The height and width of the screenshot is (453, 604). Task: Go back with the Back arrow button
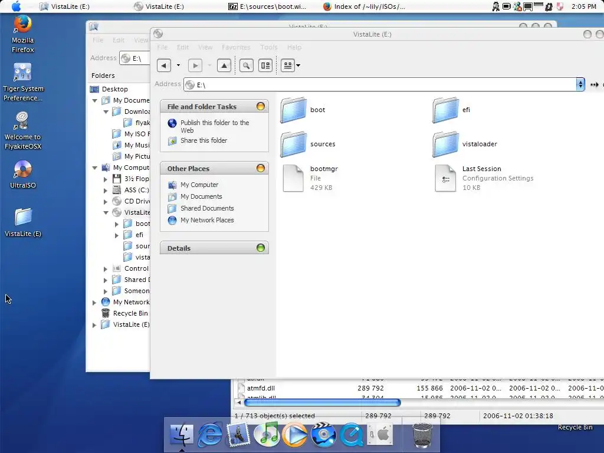point(164,65)
